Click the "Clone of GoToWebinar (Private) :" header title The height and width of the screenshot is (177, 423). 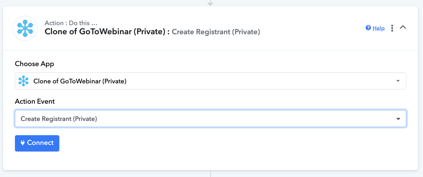click(107, 32)
